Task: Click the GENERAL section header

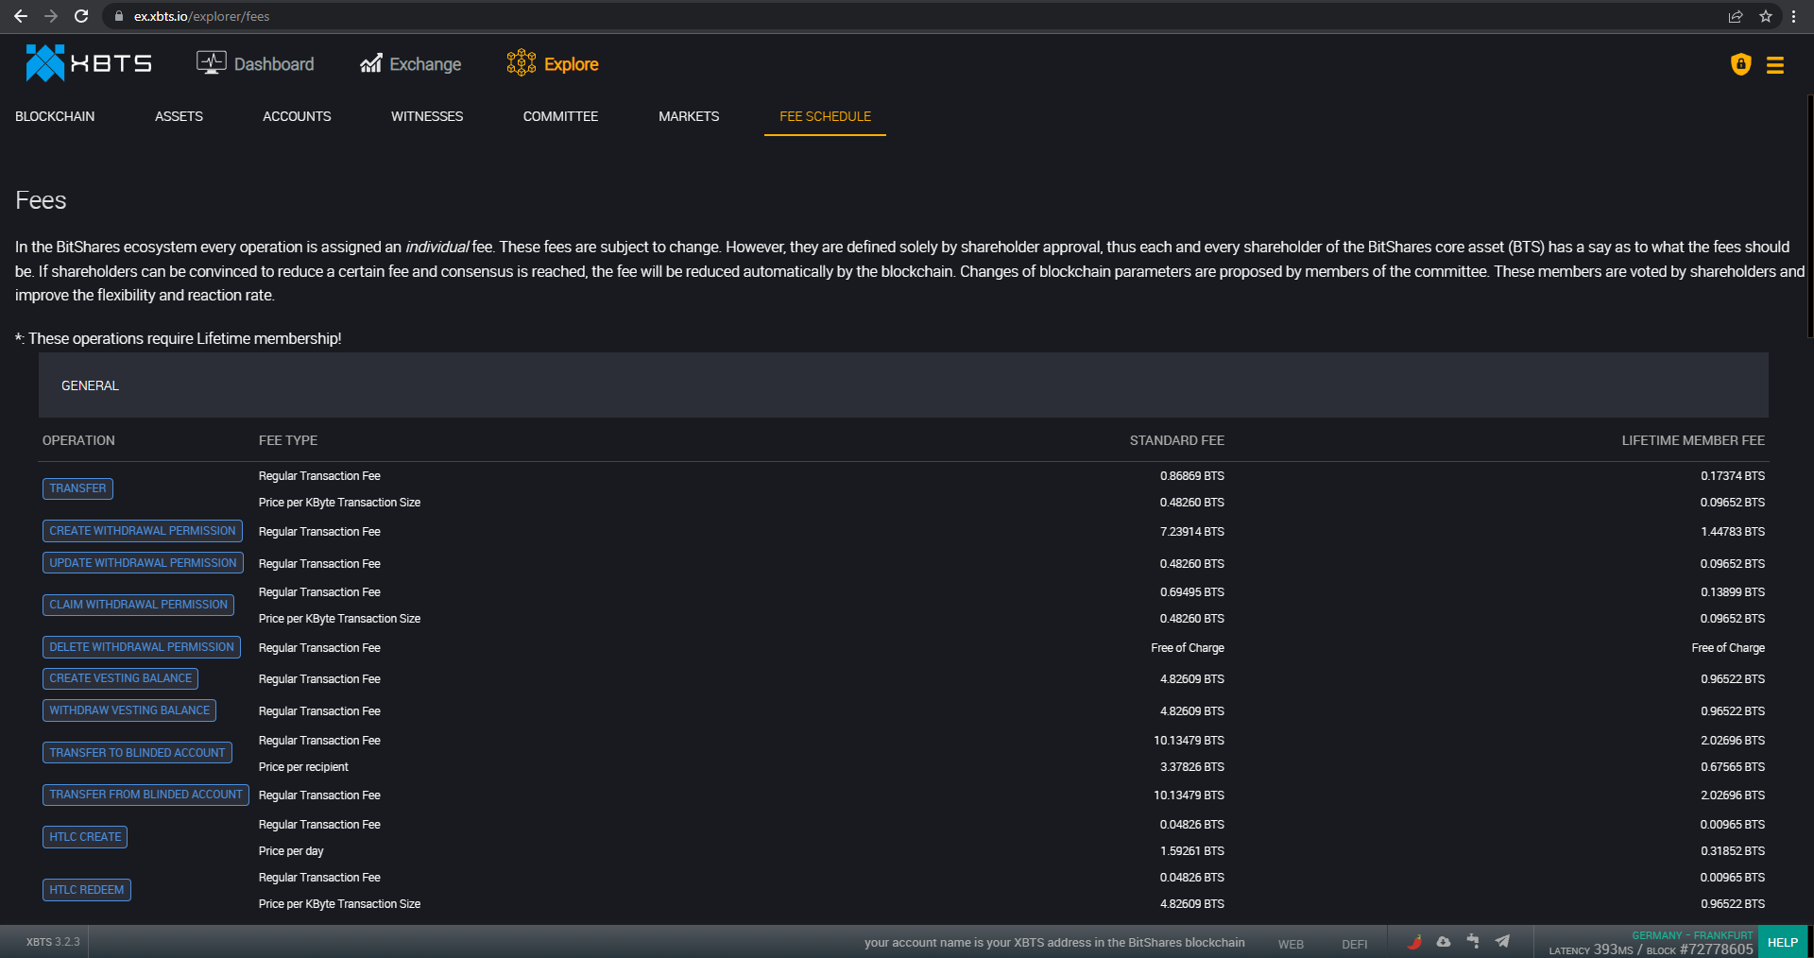Action: pyautogui.click(x=903, y=385)
